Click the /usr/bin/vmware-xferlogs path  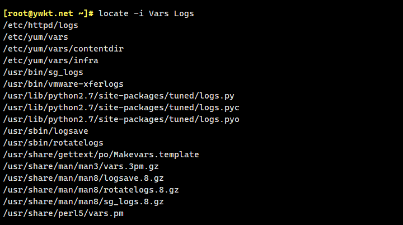pos(63,84)
